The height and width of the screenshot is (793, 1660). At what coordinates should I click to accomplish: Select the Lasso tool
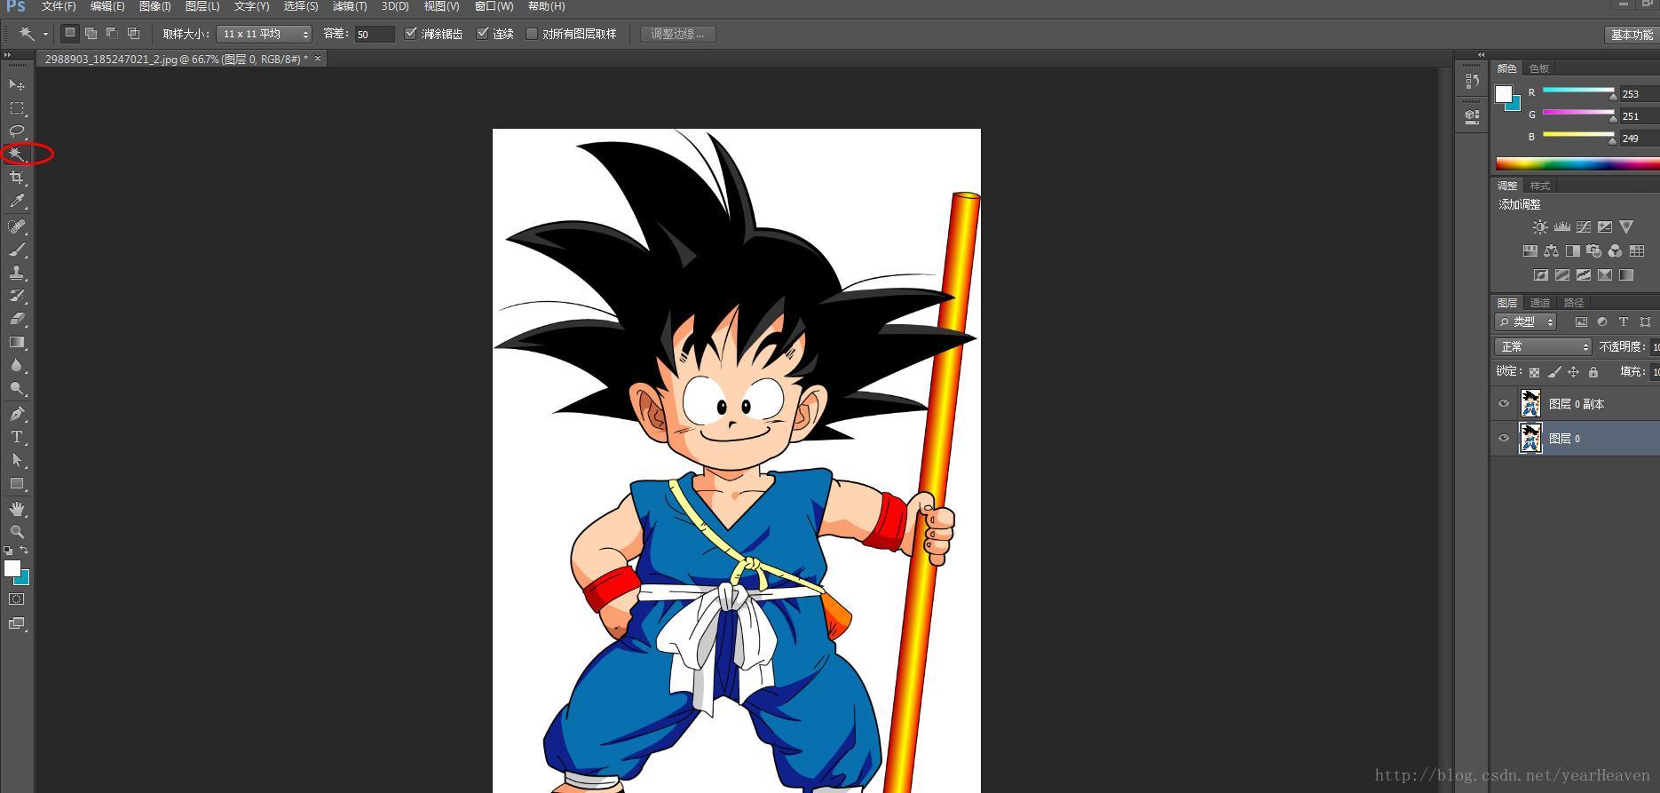tap(17, 131)
